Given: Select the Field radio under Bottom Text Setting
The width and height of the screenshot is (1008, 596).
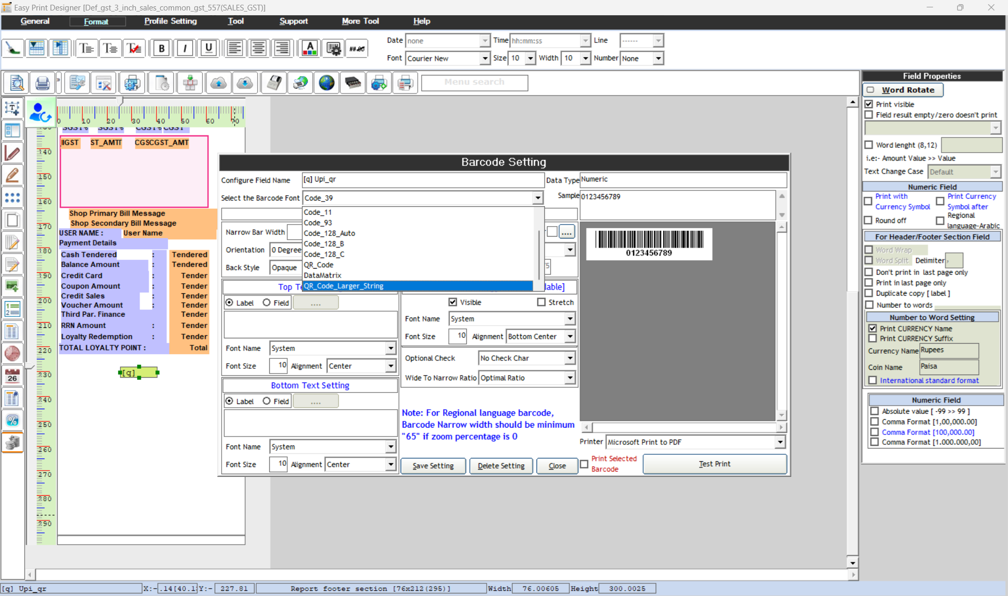Looking at the screenshot, I should point(267,401).
